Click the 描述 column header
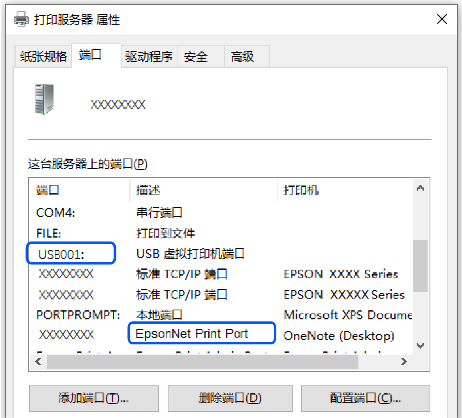462x418 pixels. (149, 191)
